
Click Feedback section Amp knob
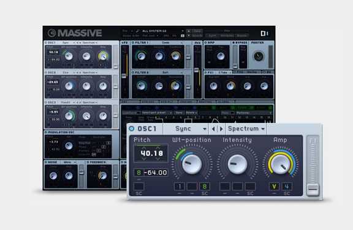point(103,176)
